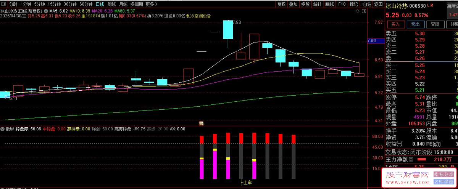
Task: Select the 卖四 ask row at 5.29
Action: tap(422, 40)
